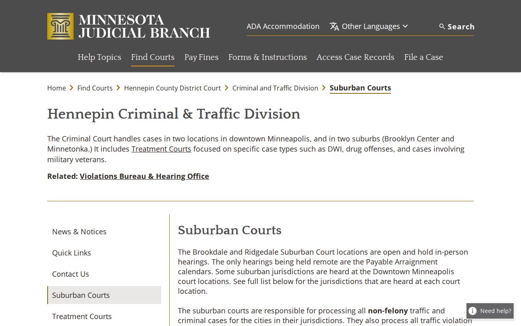Open the ADA Accommodation link
This screenshot has width=521, height=326.
pyautogui.click(x=283, y=26)
